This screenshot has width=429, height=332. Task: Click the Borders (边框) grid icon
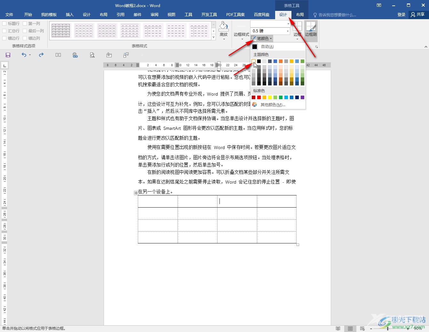coord(298,26)
